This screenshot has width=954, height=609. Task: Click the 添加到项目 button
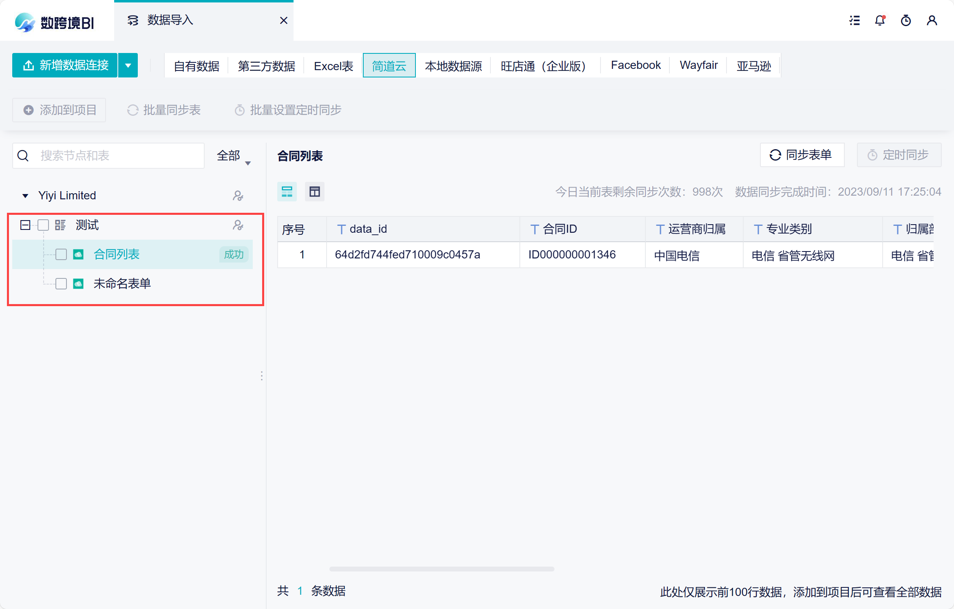pos(59,110)
